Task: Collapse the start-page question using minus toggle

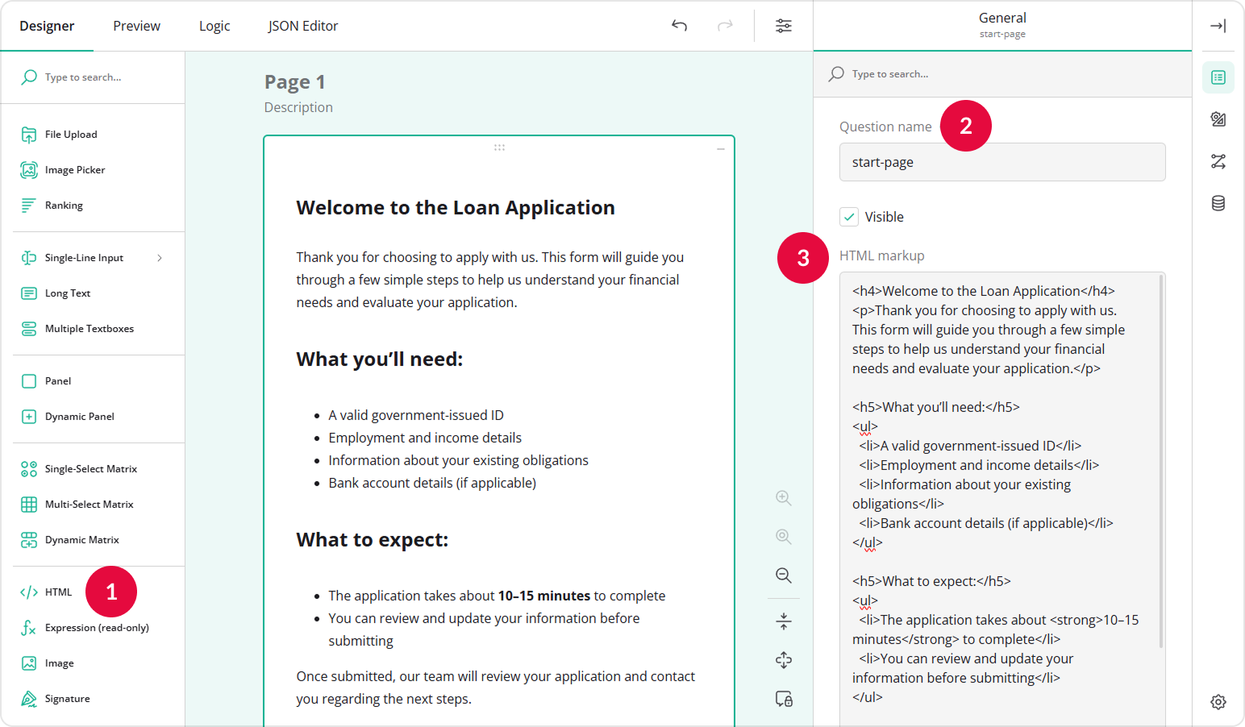Action: coord(721,149)
